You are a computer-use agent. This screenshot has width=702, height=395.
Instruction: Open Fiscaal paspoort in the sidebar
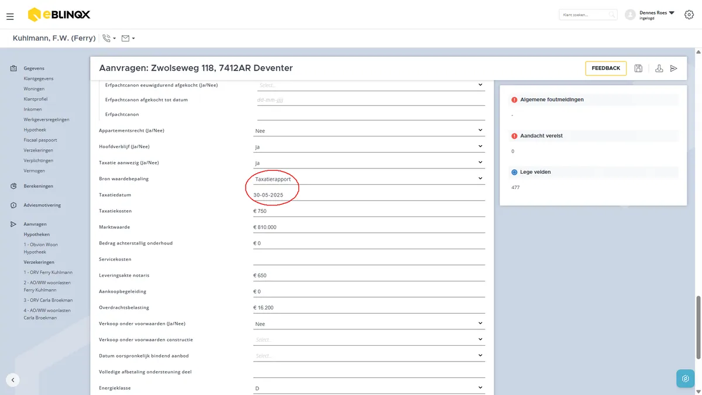(x=40, y=140)
